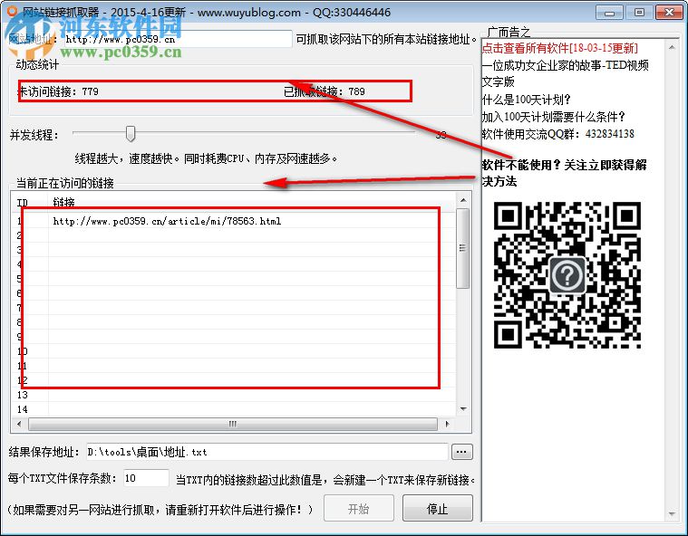Select row 13 in link list
688x536 pixels.
tap(234, 395)
